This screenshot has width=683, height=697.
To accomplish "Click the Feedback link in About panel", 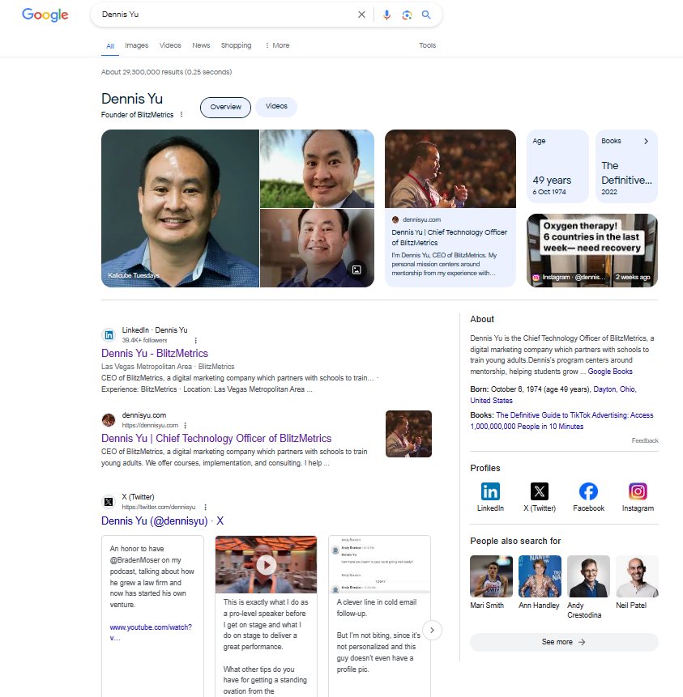I will 645,440.
